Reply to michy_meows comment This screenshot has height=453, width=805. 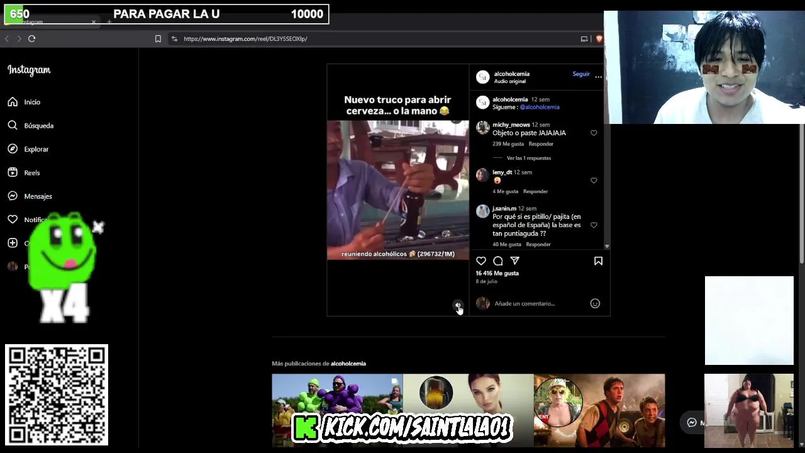coord(541,144)
